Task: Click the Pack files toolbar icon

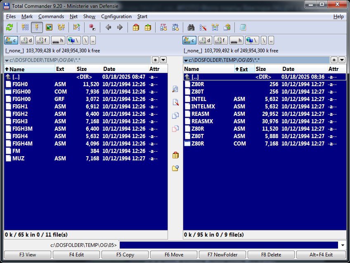Action: coord(136,28)
